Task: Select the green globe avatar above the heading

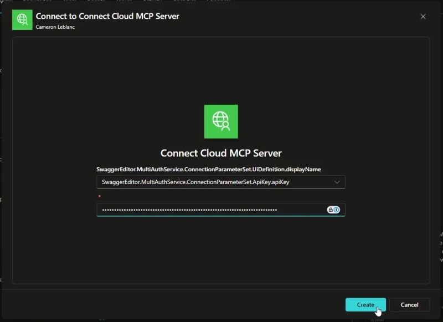Action: 220,121
